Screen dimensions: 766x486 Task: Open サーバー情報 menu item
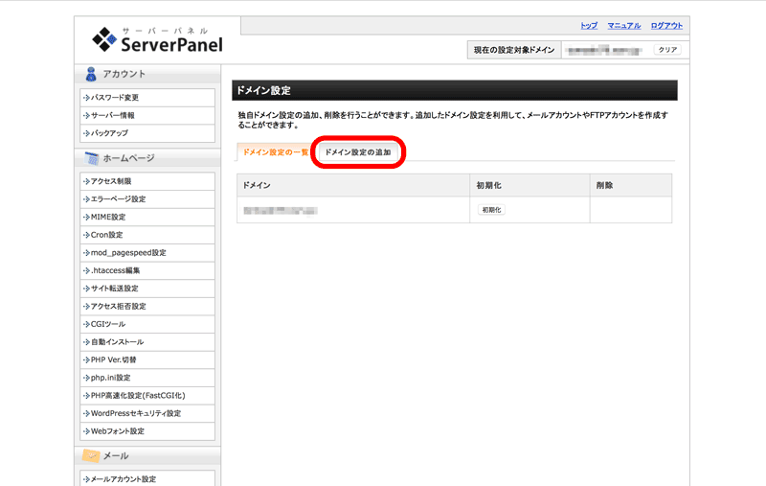point(147,115)
